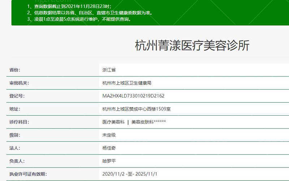The width and height of the screenshot is (289, 181).
Task: Select the 登记号 label
Action: click(17, 96)
